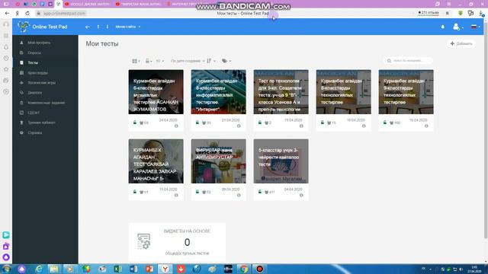Image resolution: width=488 pixels, height=274 pixels.
Task: Click the search-by-name field
Action: point(409,61)
